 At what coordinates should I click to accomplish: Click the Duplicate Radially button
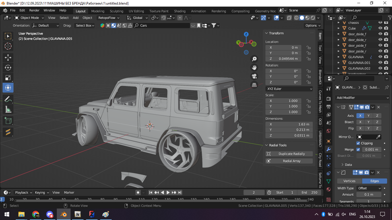[289, 154]
